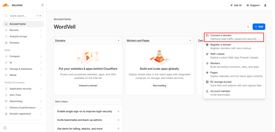Click the Compute icon in sidebar
The image size is (275, 132).
click(x=6, y=56)
